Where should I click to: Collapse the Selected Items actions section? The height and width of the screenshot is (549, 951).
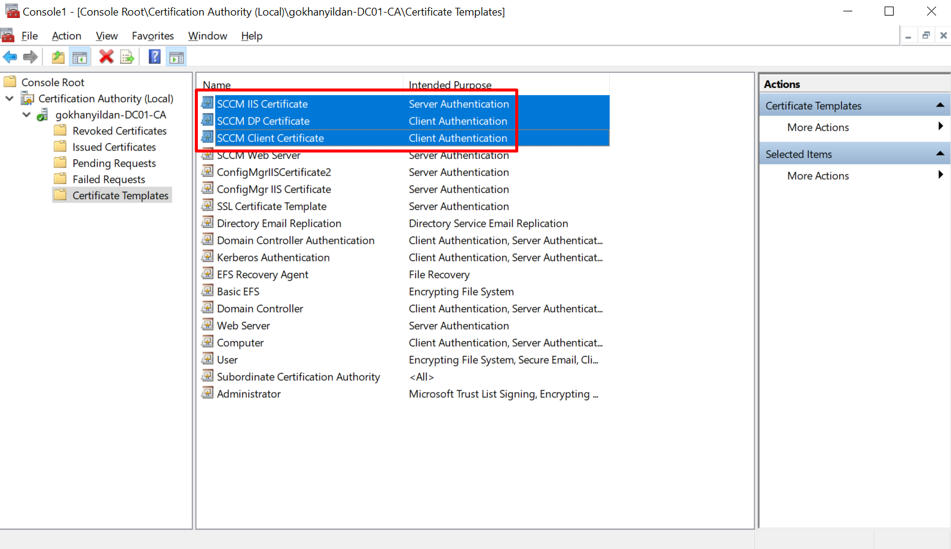940,154
